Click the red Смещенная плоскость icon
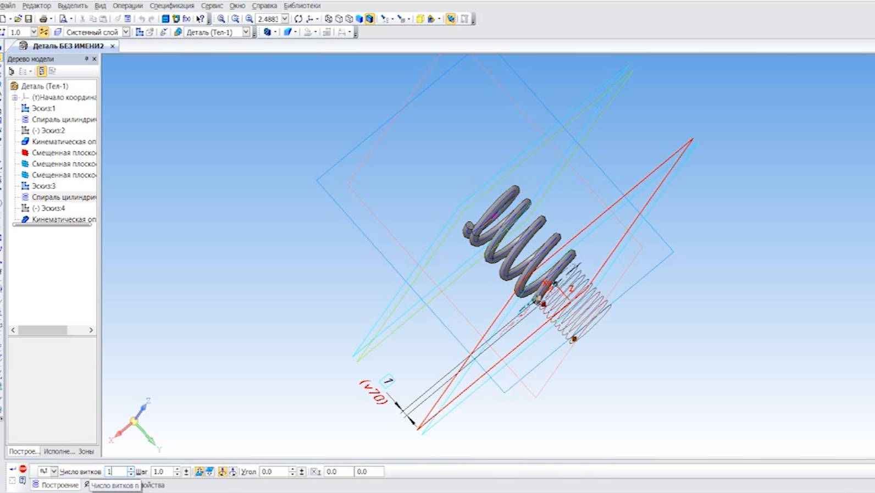Viewport: 875px width, 493px height. (25, 153)
